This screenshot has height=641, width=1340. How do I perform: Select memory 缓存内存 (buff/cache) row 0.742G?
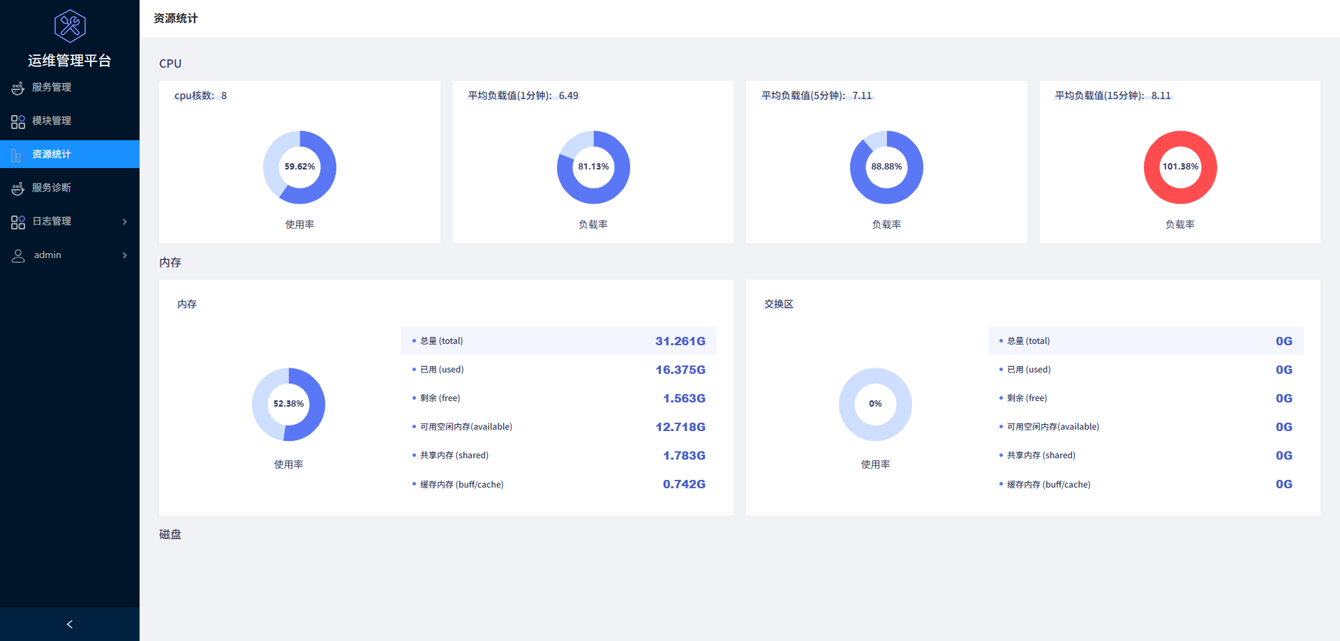pyautogui.click(x=558, y=484)
